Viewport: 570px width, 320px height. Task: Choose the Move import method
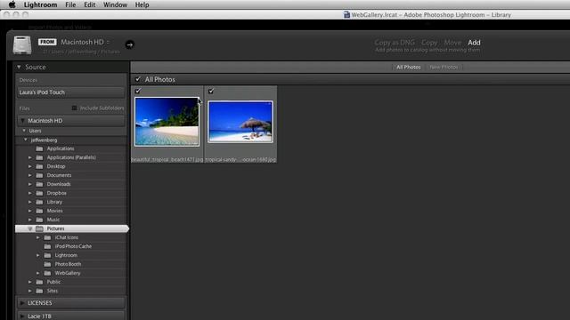[x=452, y=43]
